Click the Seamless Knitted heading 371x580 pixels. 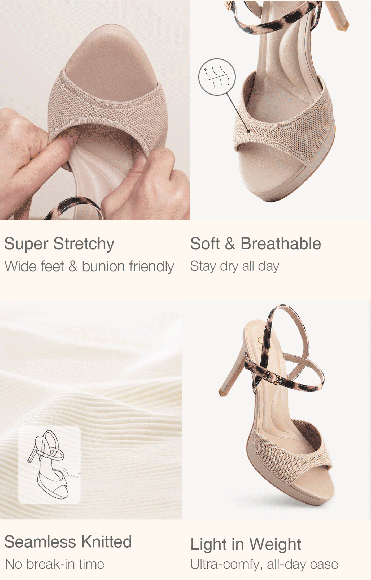68,541
